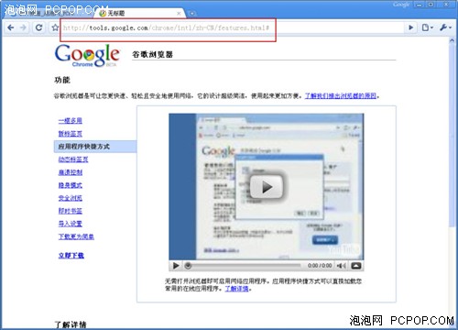Open the 动态标签页 feature link
Viewport: 458px width, 330px height.
(x=73, y=159)
